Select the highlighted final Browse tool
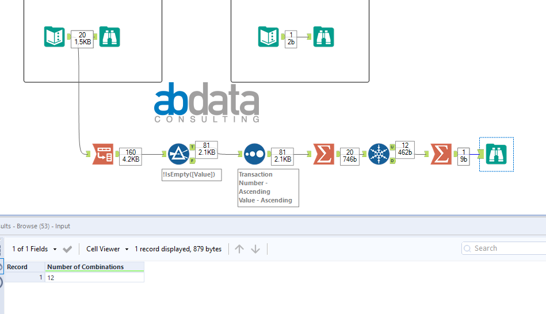The height and width of the screenshot is (314, 546). coord(497,154)
